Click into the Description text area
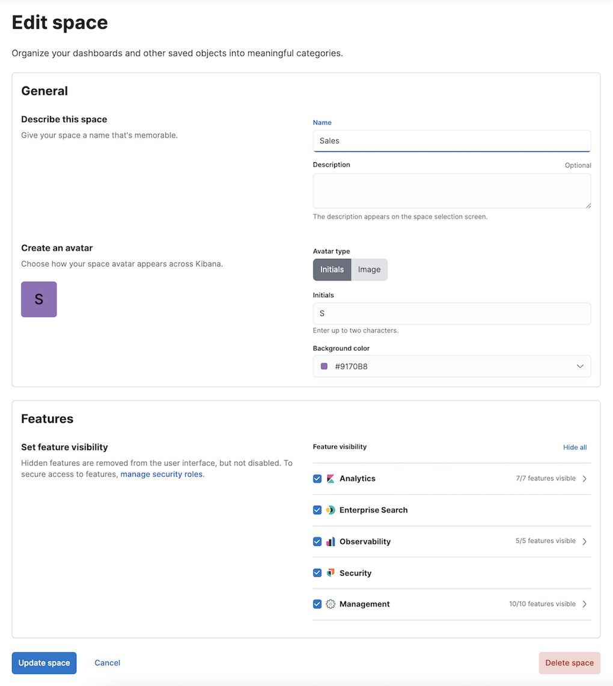This screenshot has width=613, height=686. tap(452, 191)
